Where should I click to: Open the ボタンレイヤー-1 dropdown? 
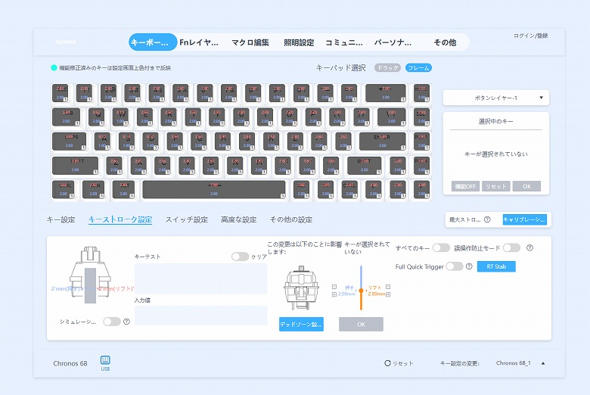[496, 98]
